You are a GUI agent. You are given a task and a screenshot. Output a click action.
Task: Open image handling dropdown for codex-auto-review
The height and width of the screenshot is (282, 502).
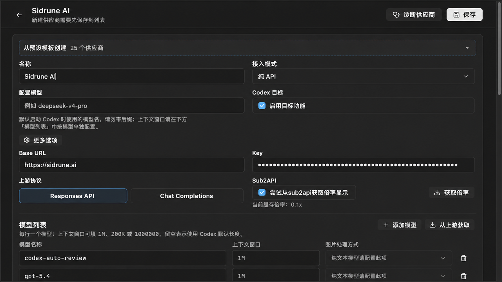[389, 258]
